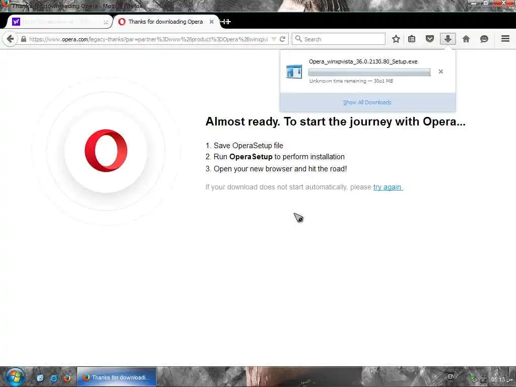Cancel the Opera setup download
Screen dimensions: 516x387
pyautogui.click(x=440, y=72)
